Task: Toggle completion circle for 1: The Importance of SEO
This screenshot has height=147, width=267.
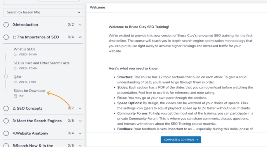Action: pyautogui.click(x=6, y=37)
